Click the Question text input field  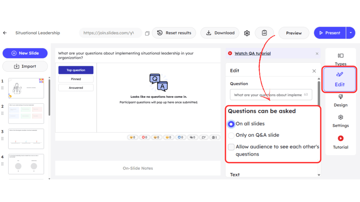tap(271, 95)
